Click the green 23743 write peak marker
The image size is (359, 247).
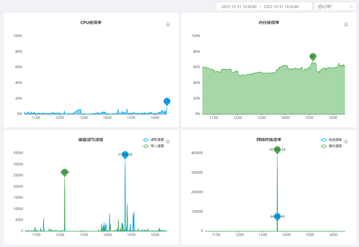pyautogui.click(x=65, y=172)
